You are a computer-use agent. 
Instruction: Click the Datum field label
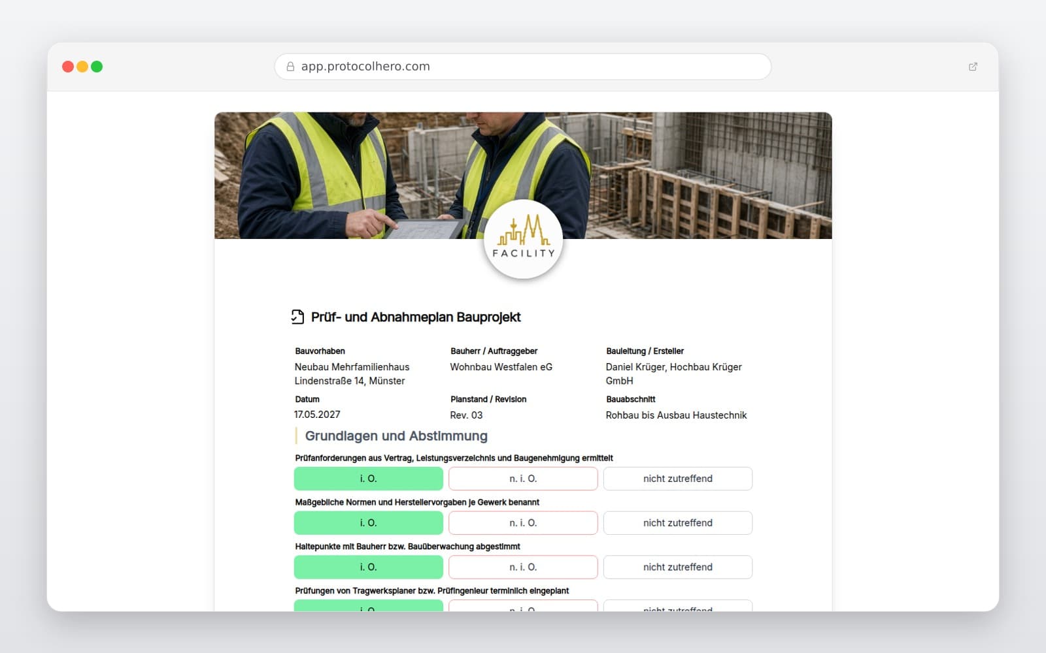tap(307, 400)
